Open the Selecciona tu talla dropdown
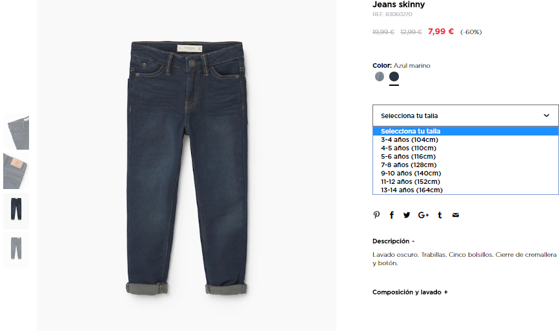This screenshot has height=331, width=559. 465,115
